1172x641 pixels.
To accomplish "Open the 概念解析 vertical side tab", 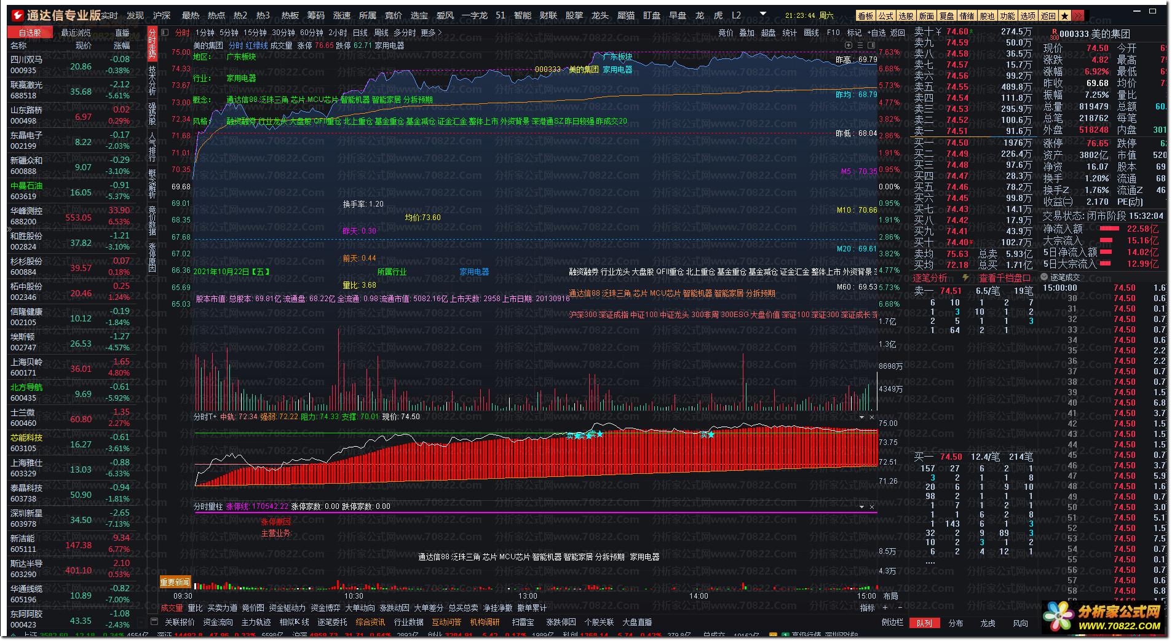I will point(152,183).
